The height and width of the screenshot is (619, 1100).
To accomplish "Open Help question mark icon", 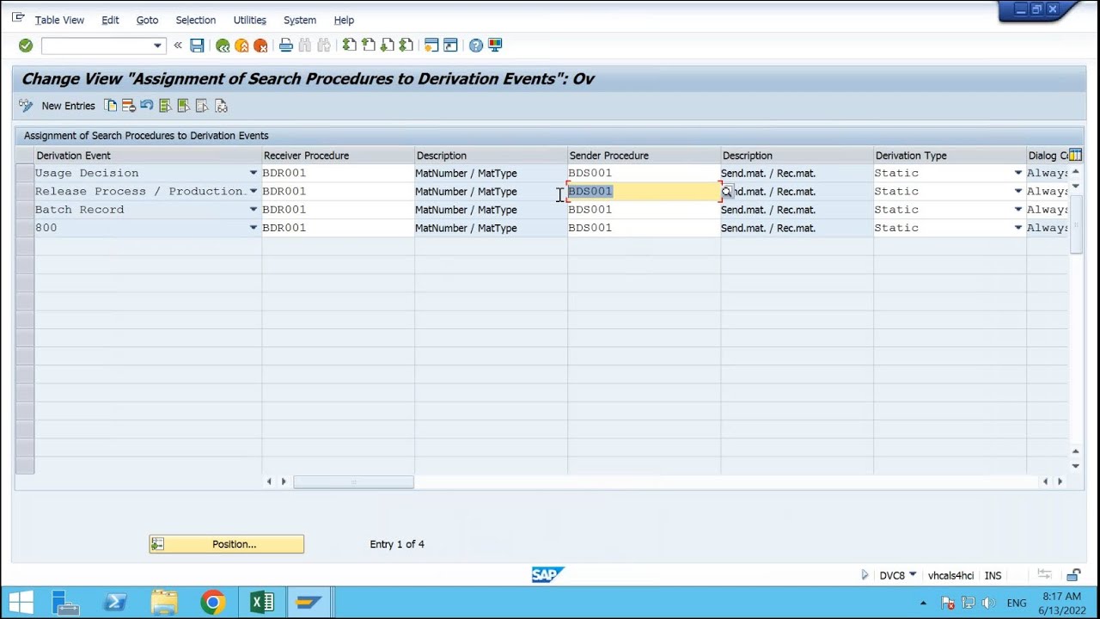I will [476, 46].
